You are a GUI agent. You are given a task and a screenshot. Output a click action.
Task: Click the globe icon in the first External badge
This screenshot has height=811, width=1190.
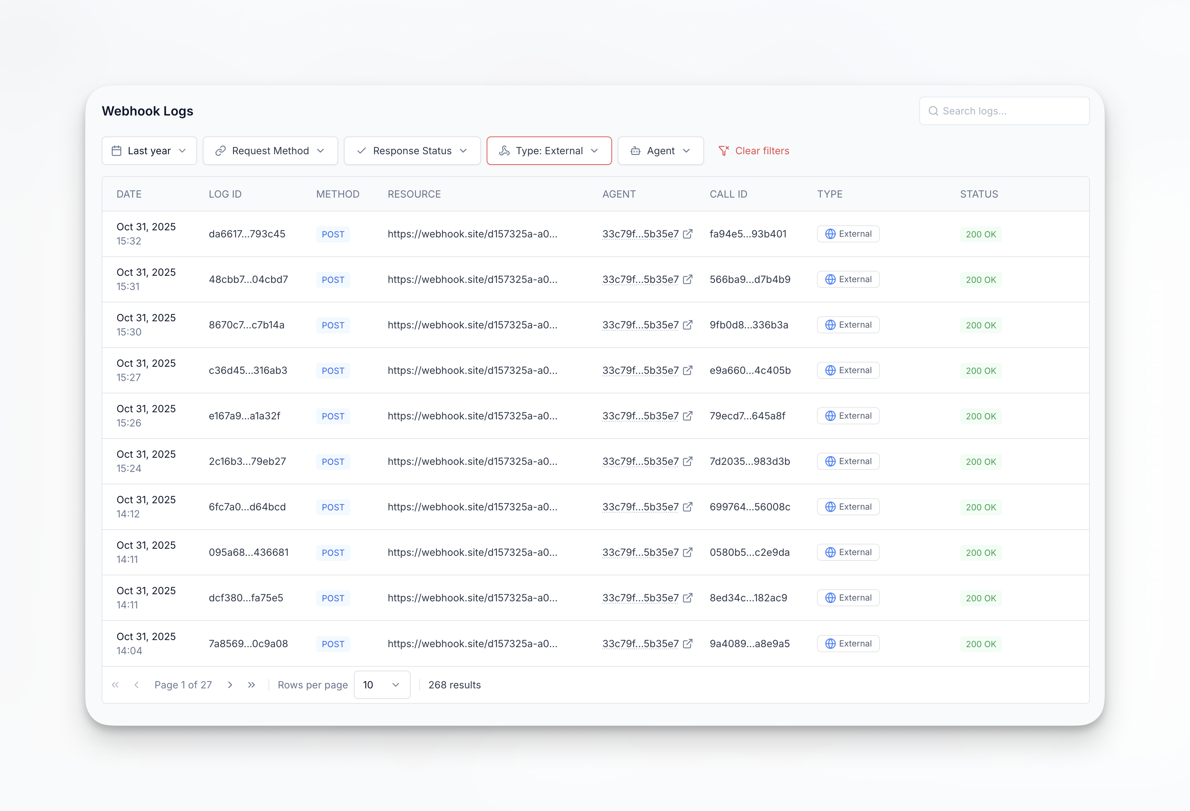[830, 233]
